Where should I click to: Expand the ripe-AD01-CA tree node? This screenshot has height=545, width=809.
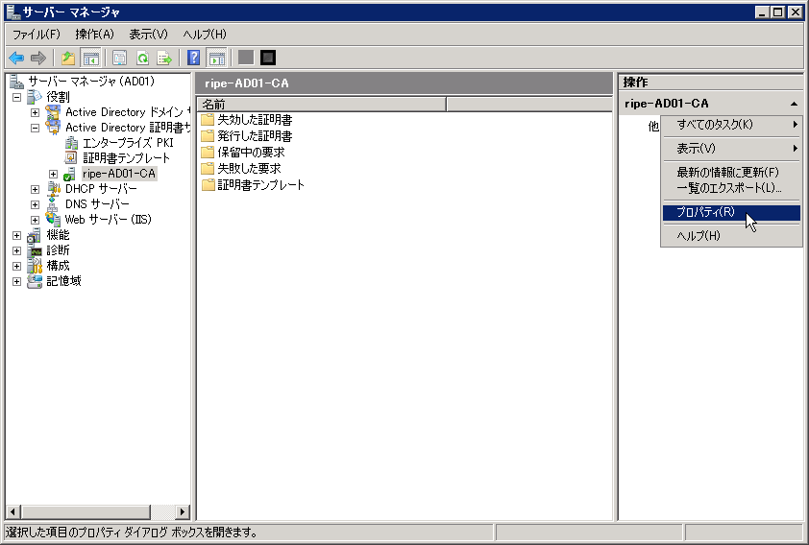tap(53, 174)
